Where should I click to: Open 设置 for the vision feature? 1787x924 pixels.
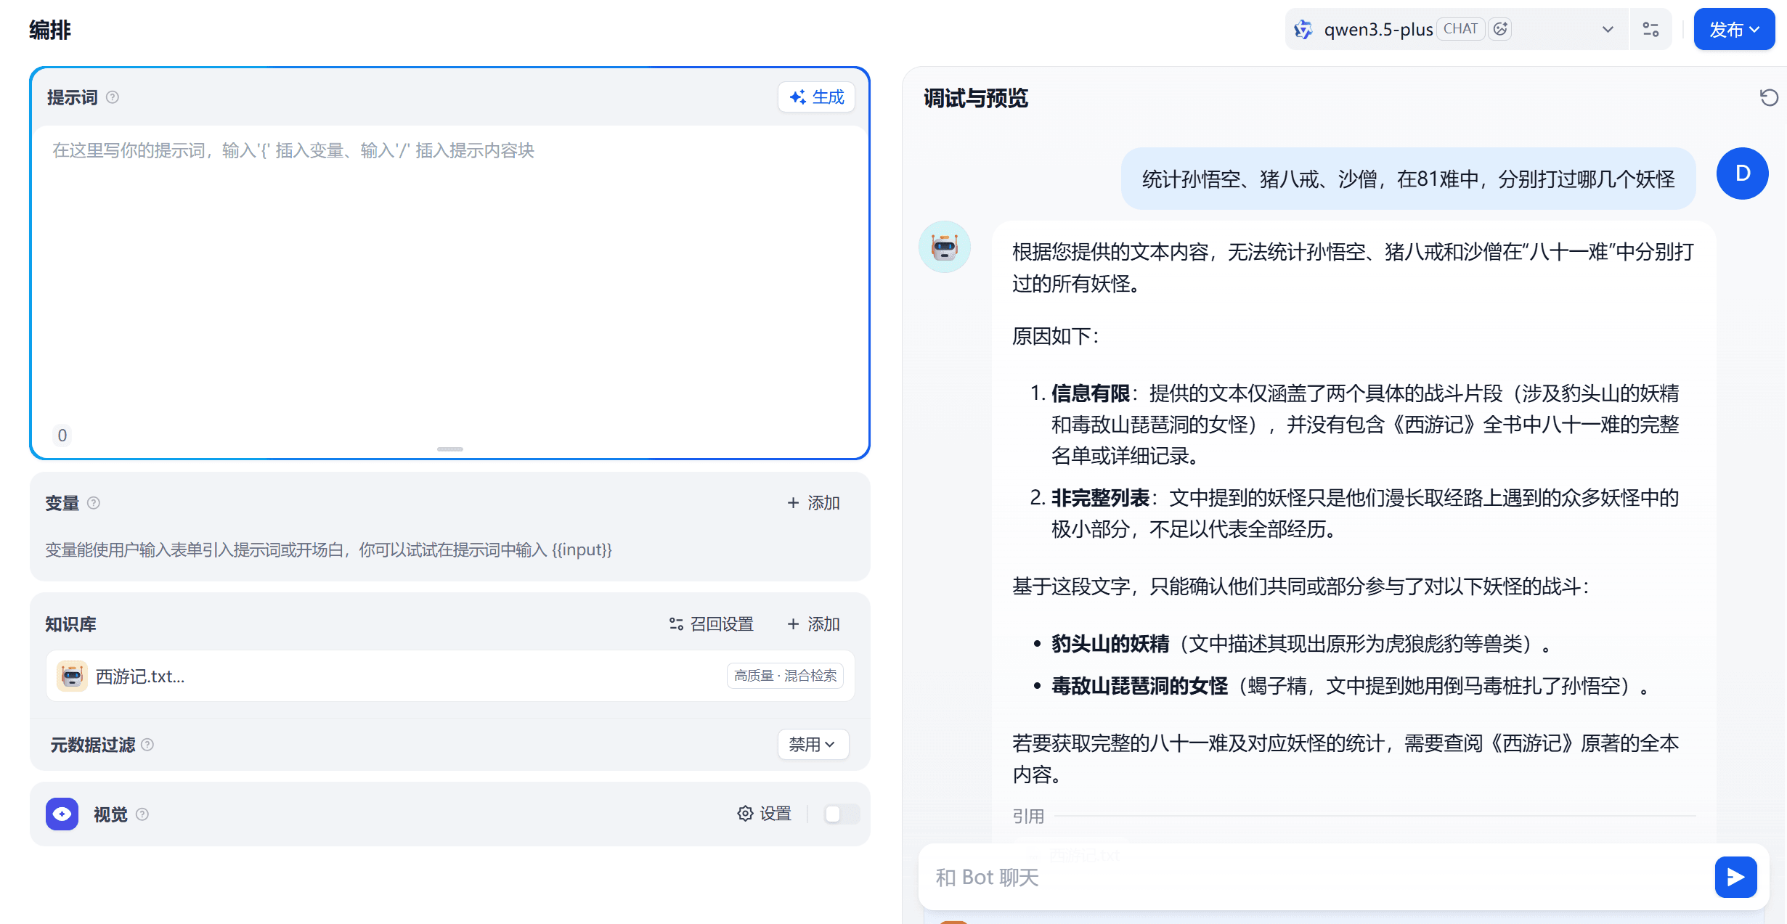coord(765,814)
